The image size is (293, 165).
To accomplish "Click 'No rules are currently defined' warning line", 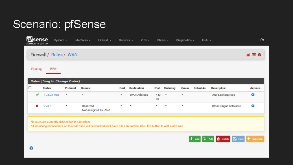I will click(61, 122).
